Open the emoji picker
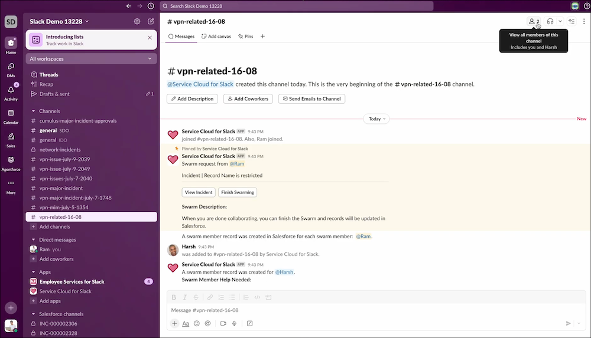The image size is (591, 338). click(x=197, y=323)
